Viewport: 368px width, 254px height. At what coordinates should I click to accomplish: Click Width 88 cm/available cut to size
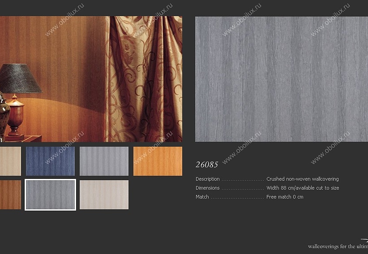click(x=303, y=188)
